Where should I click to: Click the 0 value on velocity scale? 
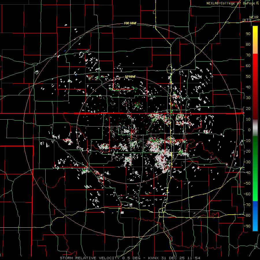pyautogui.click(x=249, y=130)
